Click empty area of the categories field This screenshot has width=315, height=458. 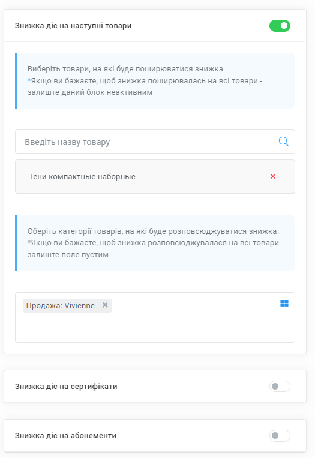coord(175,324)
